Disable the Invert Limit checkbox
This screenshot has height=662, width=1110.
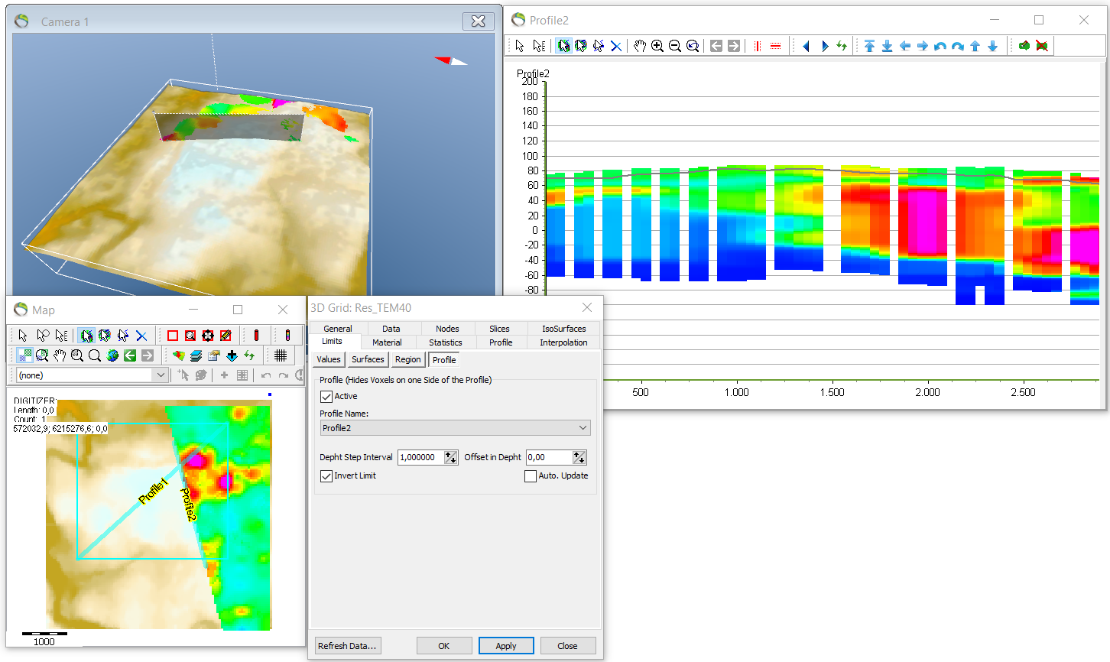click(327, 475)
